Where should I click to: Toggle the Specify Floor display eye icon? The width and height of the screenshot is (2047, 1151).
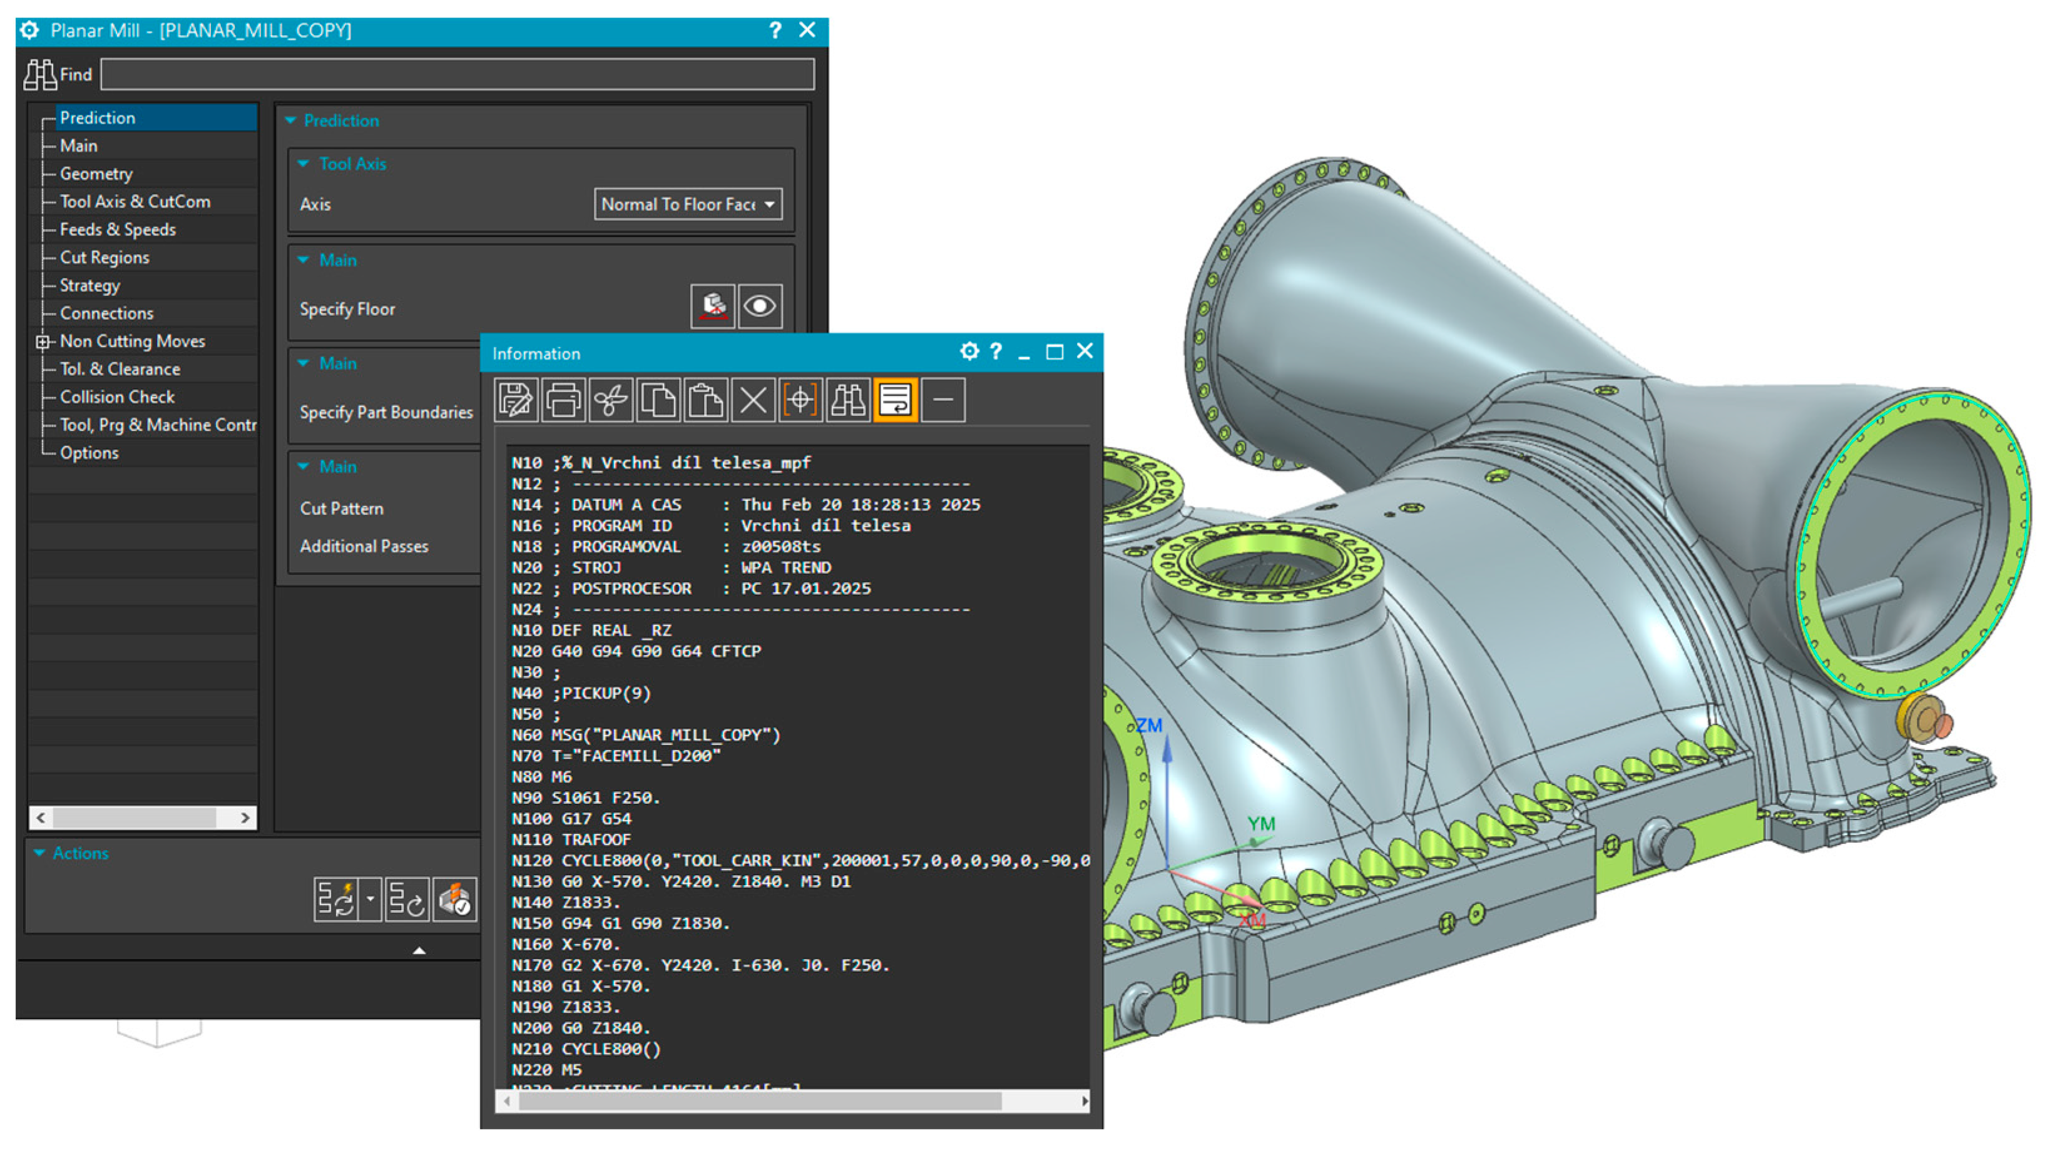point(760,307)
